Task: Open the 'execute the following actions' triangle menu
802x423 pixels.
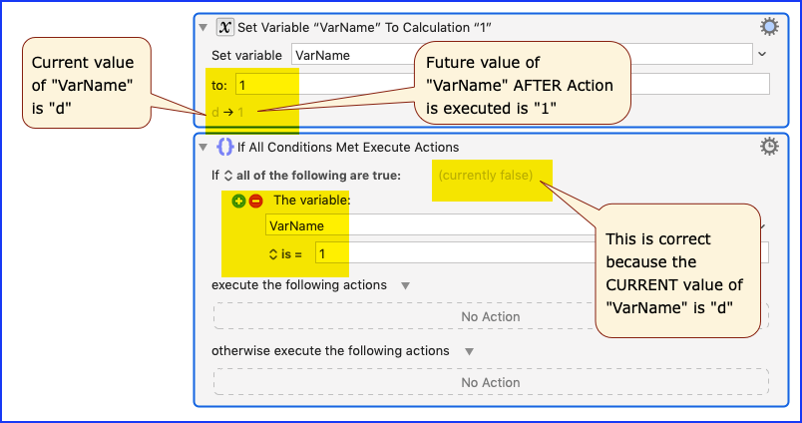Action: tap(406, 285)
